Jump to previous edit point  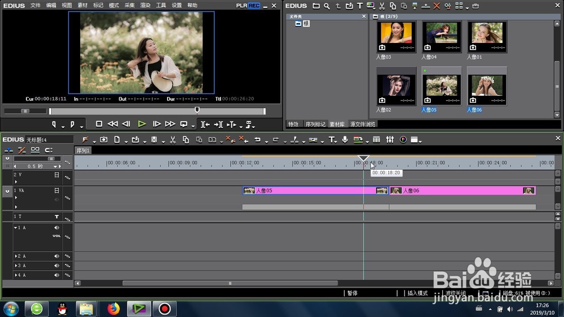point(205,125)
